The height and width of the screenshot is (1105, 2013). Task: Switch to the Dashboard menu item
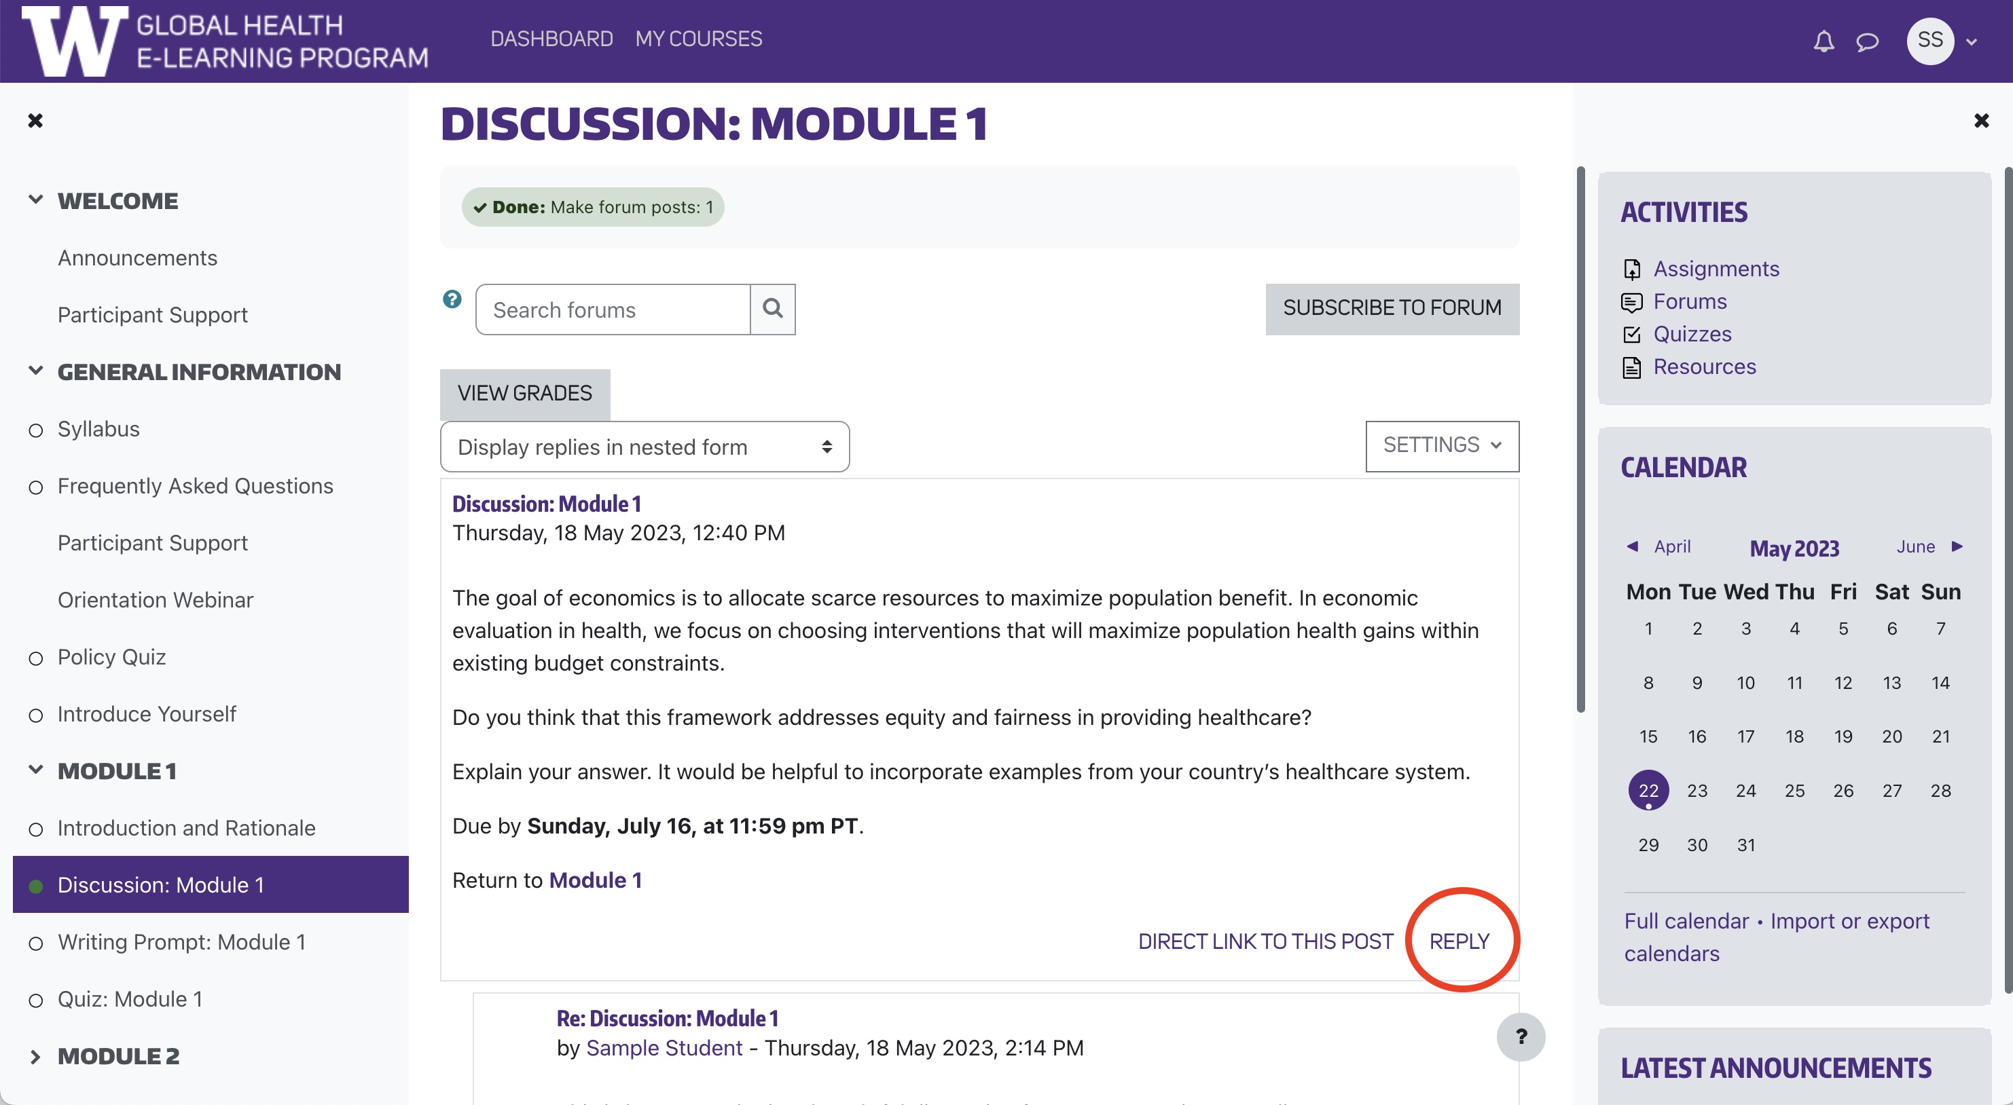[551, 38]
